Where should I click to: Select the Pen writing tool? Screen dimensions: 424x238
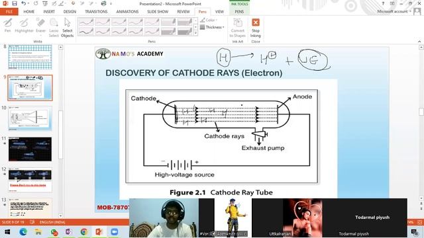coord(8,25)
